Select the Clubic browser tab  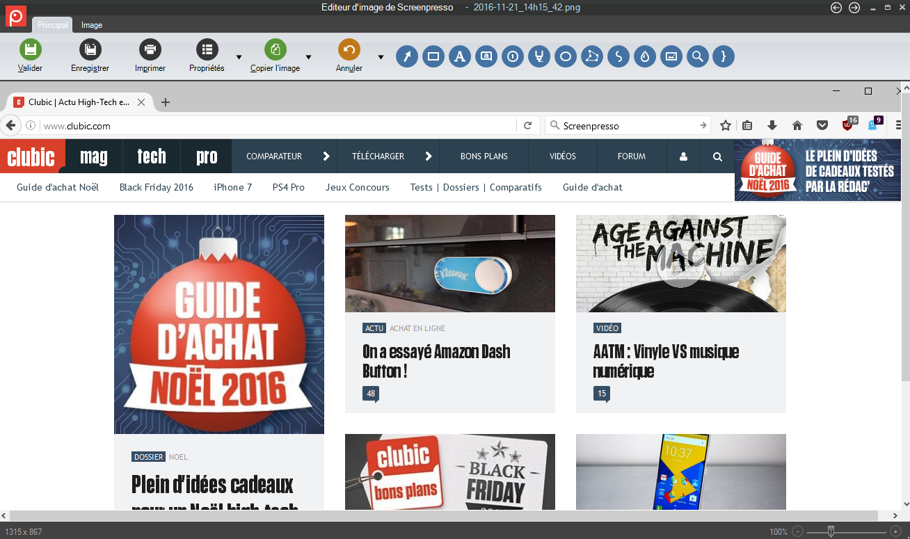point(79,102)
